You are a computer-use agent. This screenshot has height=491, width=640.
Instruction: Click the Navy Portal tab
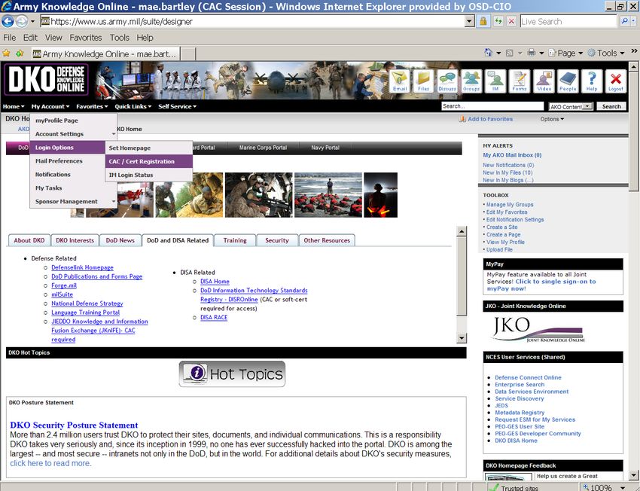(325, 148)
